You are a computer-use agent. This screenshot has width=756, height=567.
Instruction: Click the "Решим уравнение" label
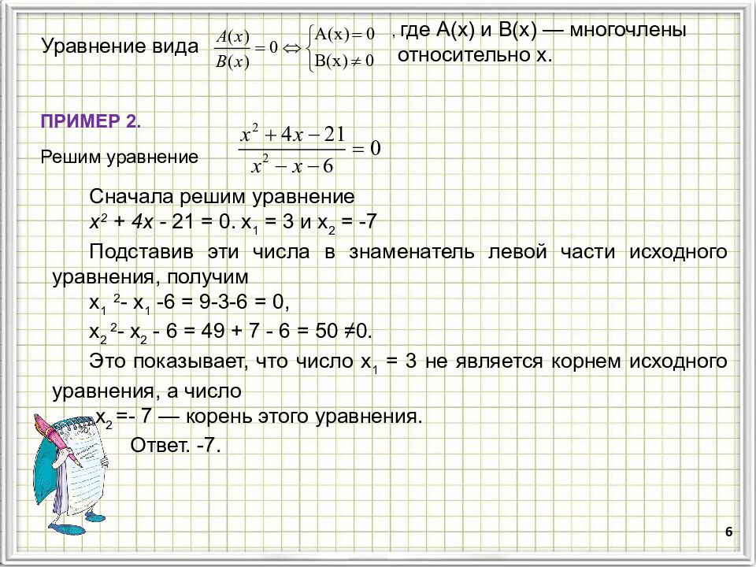point(119,157)
